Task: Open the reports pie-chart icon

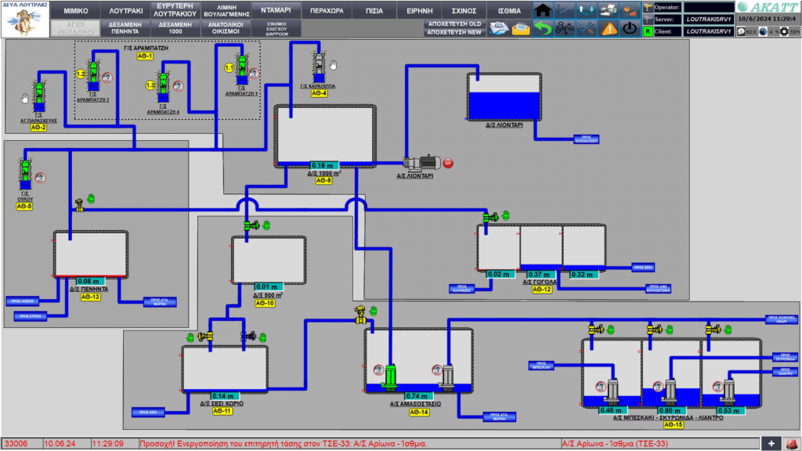Action: (630, 9)
